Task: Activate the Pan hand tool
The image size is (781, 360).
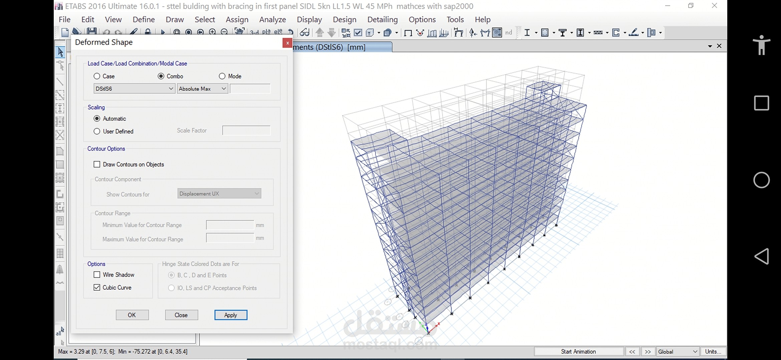Action: pyautogui.click(x=240, y=32)
